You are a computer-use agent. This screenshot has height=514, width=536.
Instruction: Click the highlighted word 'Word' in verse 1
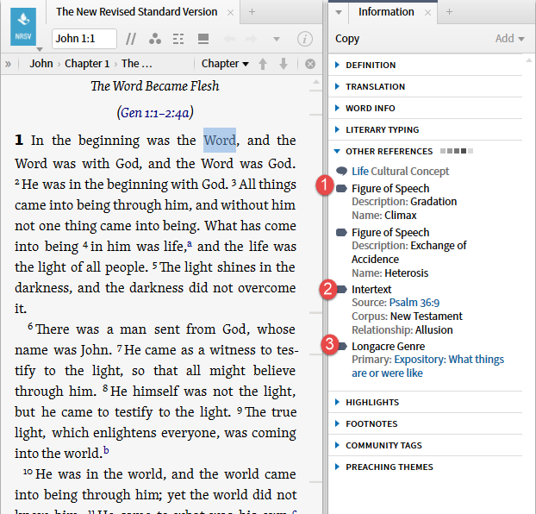[220, 141]
